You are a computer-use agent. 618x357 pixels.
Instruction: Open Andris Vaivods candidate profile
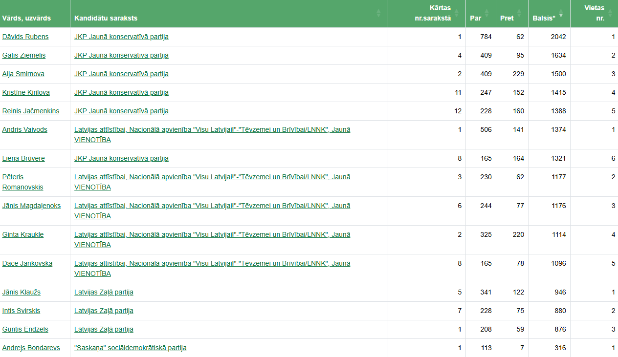[25, 129]
